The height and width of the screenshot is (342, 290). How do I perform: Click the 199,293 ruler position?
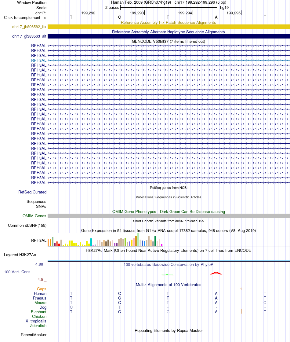(x=137, y=13)
